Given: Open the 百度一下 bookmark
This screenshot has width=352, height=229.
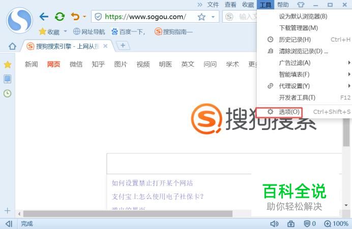Looking at the screenshot, I should click(x=128, y=32).
